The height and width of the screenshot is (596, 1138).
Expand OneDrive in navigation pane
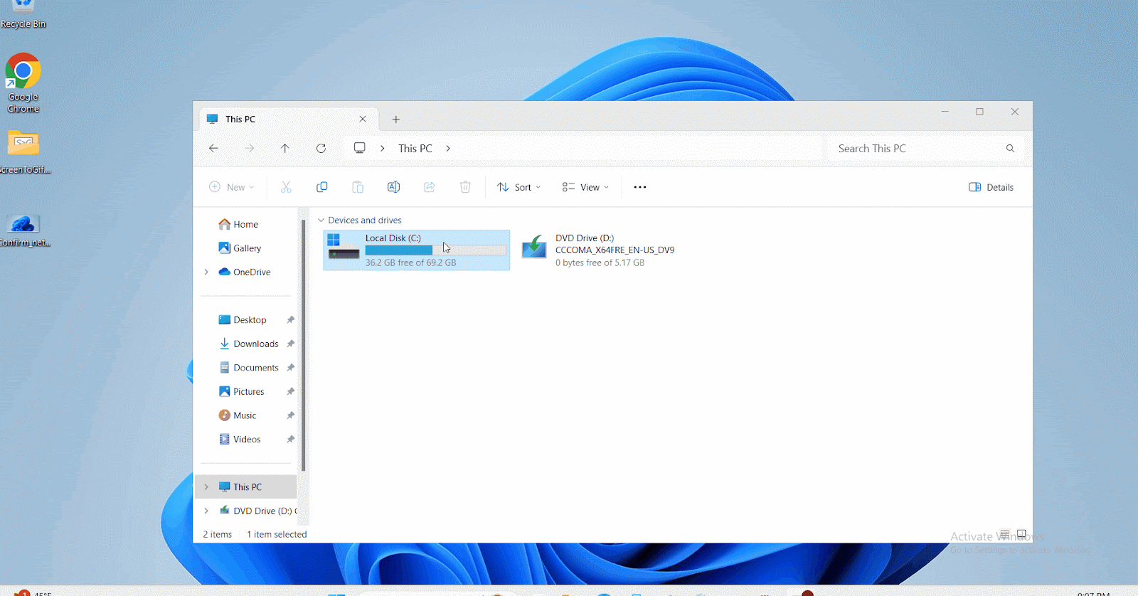pyautogui.click(x=206, y=272)
